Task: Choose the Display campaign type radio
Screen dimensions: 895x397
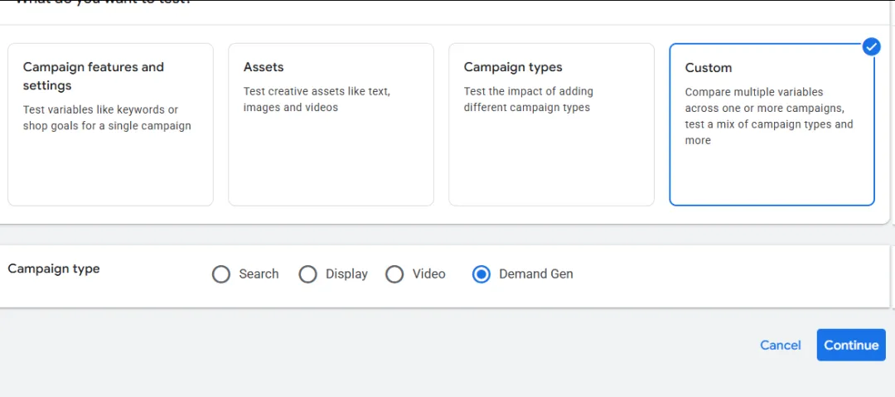Action: (x=307, y=274)
